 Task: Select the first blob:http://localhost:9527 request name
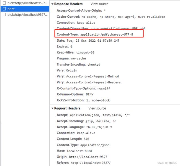(x=27, y=3)
